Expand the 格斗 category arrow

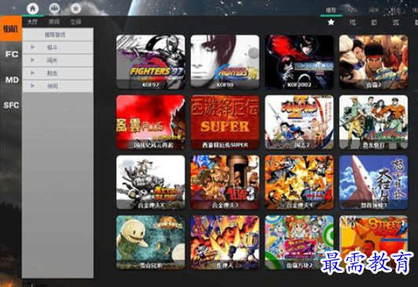[x=32, y=47]
